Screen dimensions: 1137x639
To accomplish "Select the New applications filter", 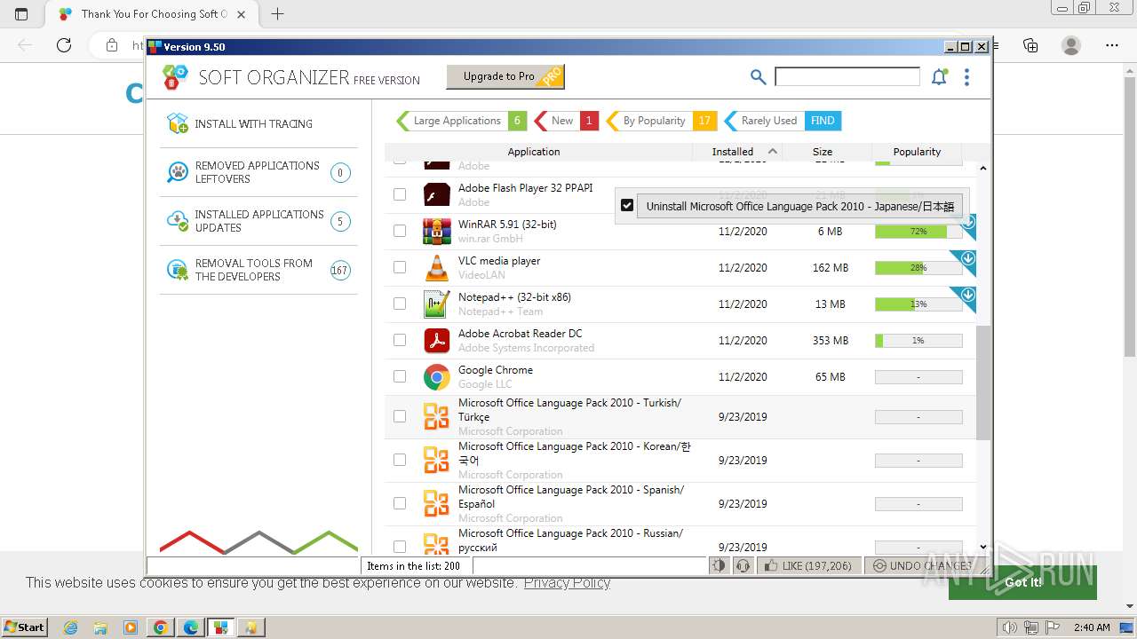I will tap(566, 121).
